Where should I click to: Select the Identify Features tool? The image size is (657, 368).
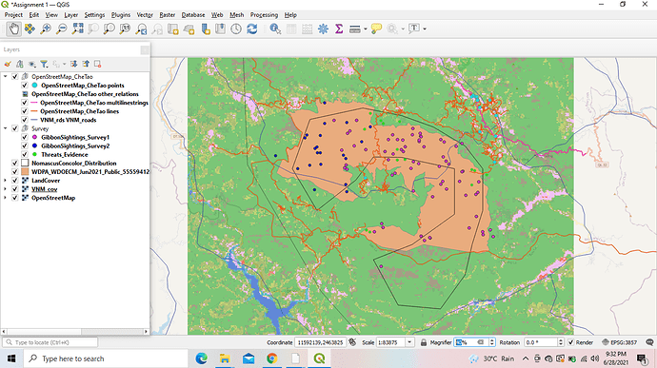point(275,29)
